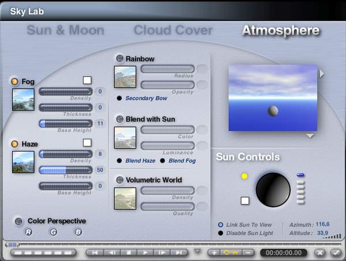Jump to the first frame
This screenshot has width=346, height=261.
coord(95,252)
